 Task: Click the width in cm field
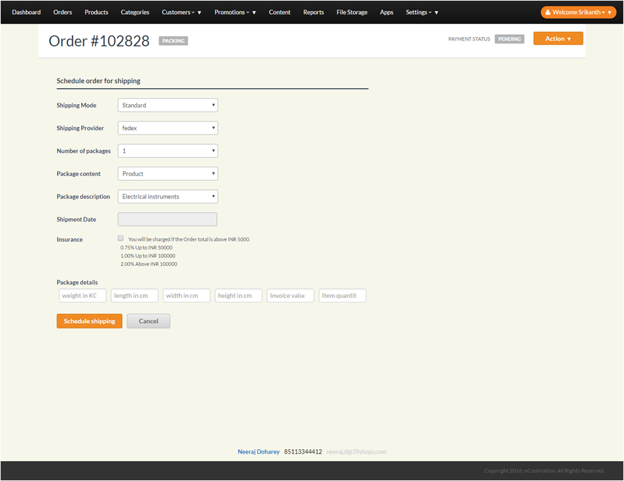pyautogui.click(x=187, y=296)
